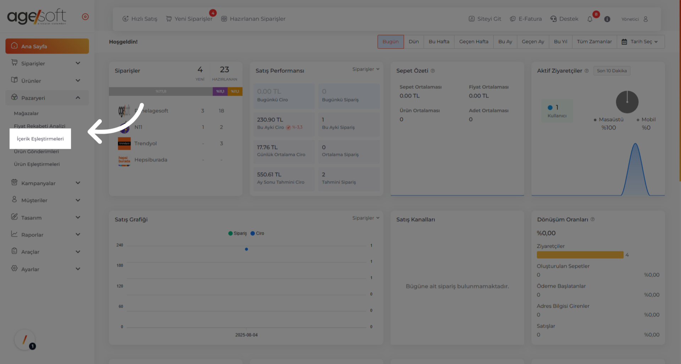The width and height of the screenshot is (681, 364).
Task: Select the Bugün date filter
Action: pos(391,41)
